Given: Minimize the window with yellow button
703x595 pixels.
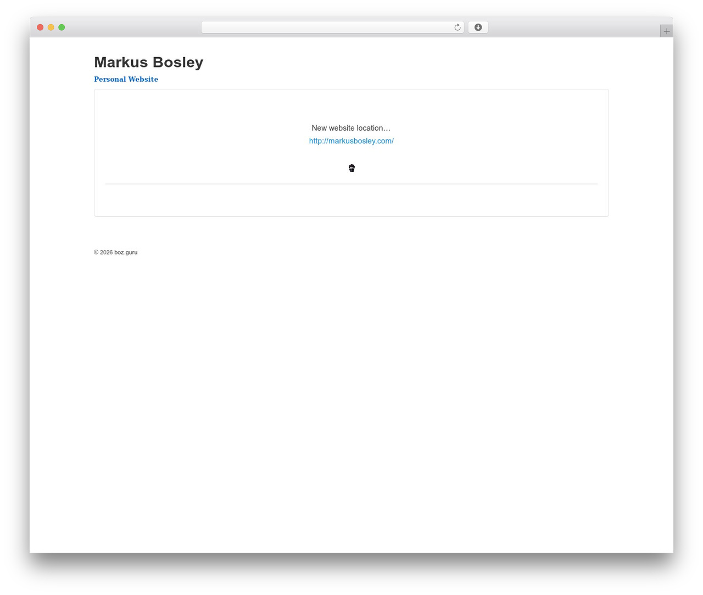Looking at the screenshot, I should (x=51, y=27).
